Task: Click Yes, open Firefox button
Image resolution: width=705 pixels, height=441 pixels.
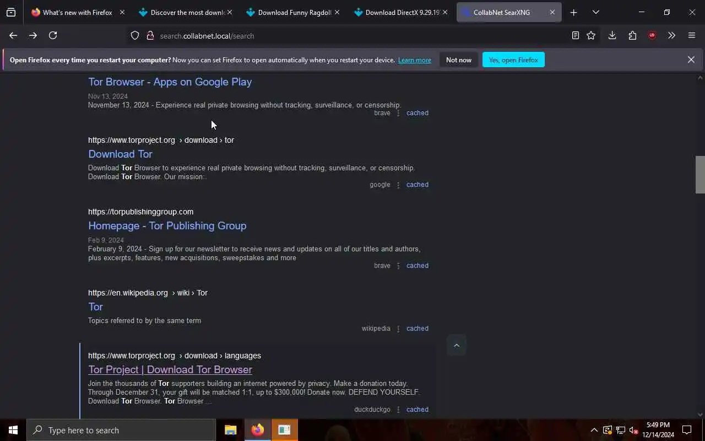Action: tap(513, 60)
